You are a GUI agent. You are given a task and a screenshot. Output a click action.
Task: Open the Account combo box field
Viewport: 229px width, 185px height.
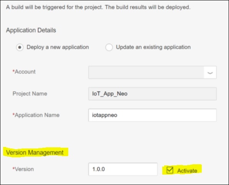click(x=152, y=73)
